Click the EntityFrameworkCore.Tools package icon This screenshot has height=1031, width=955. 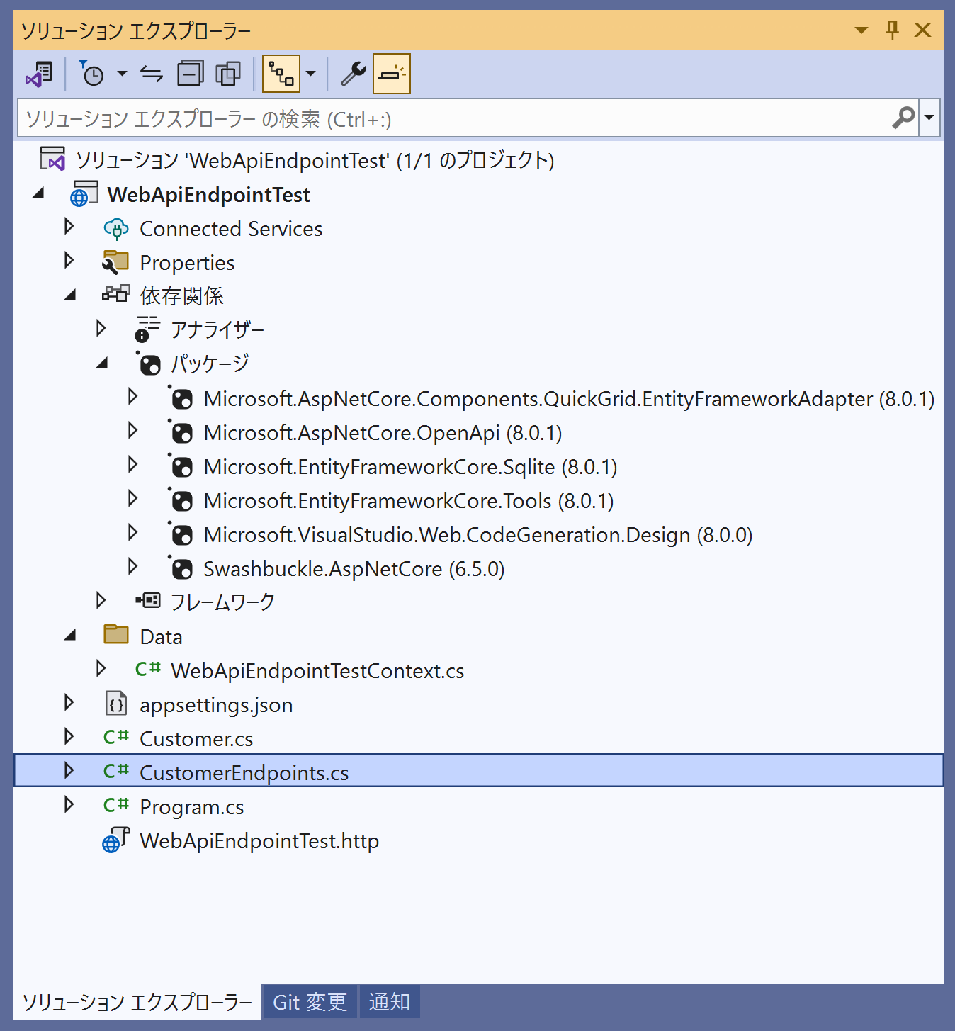(x=181, y=500)
